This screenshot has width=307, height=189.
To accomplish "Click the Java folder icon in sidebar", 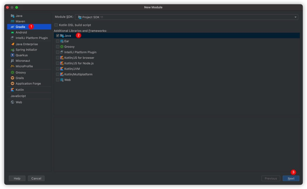I will (x=13, y=16).
